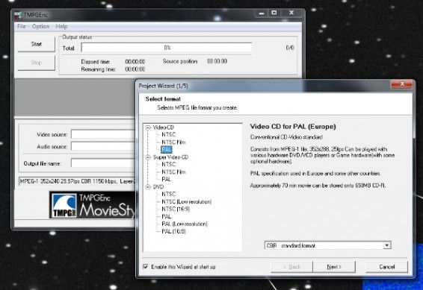Click the Start encoding button
The image size is (423, 290).
click(37, 44)
